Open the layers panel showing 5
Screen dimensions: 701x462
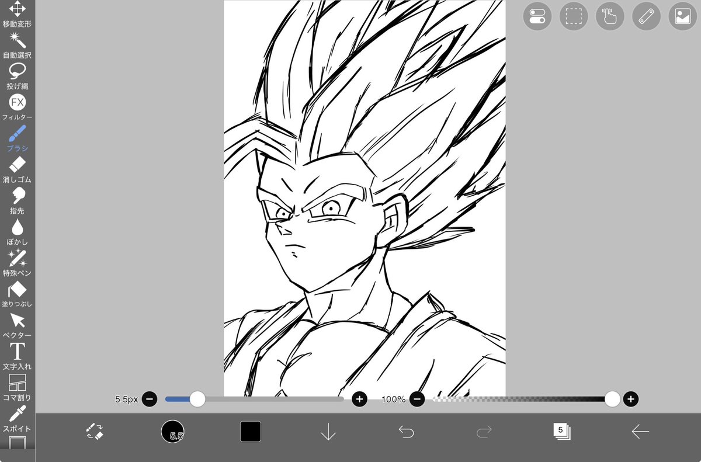tap(562, 432)
